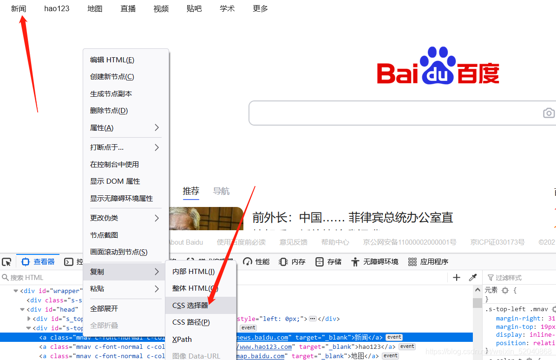Collapse the div id="wrapper" node

[x=16, y=291]
